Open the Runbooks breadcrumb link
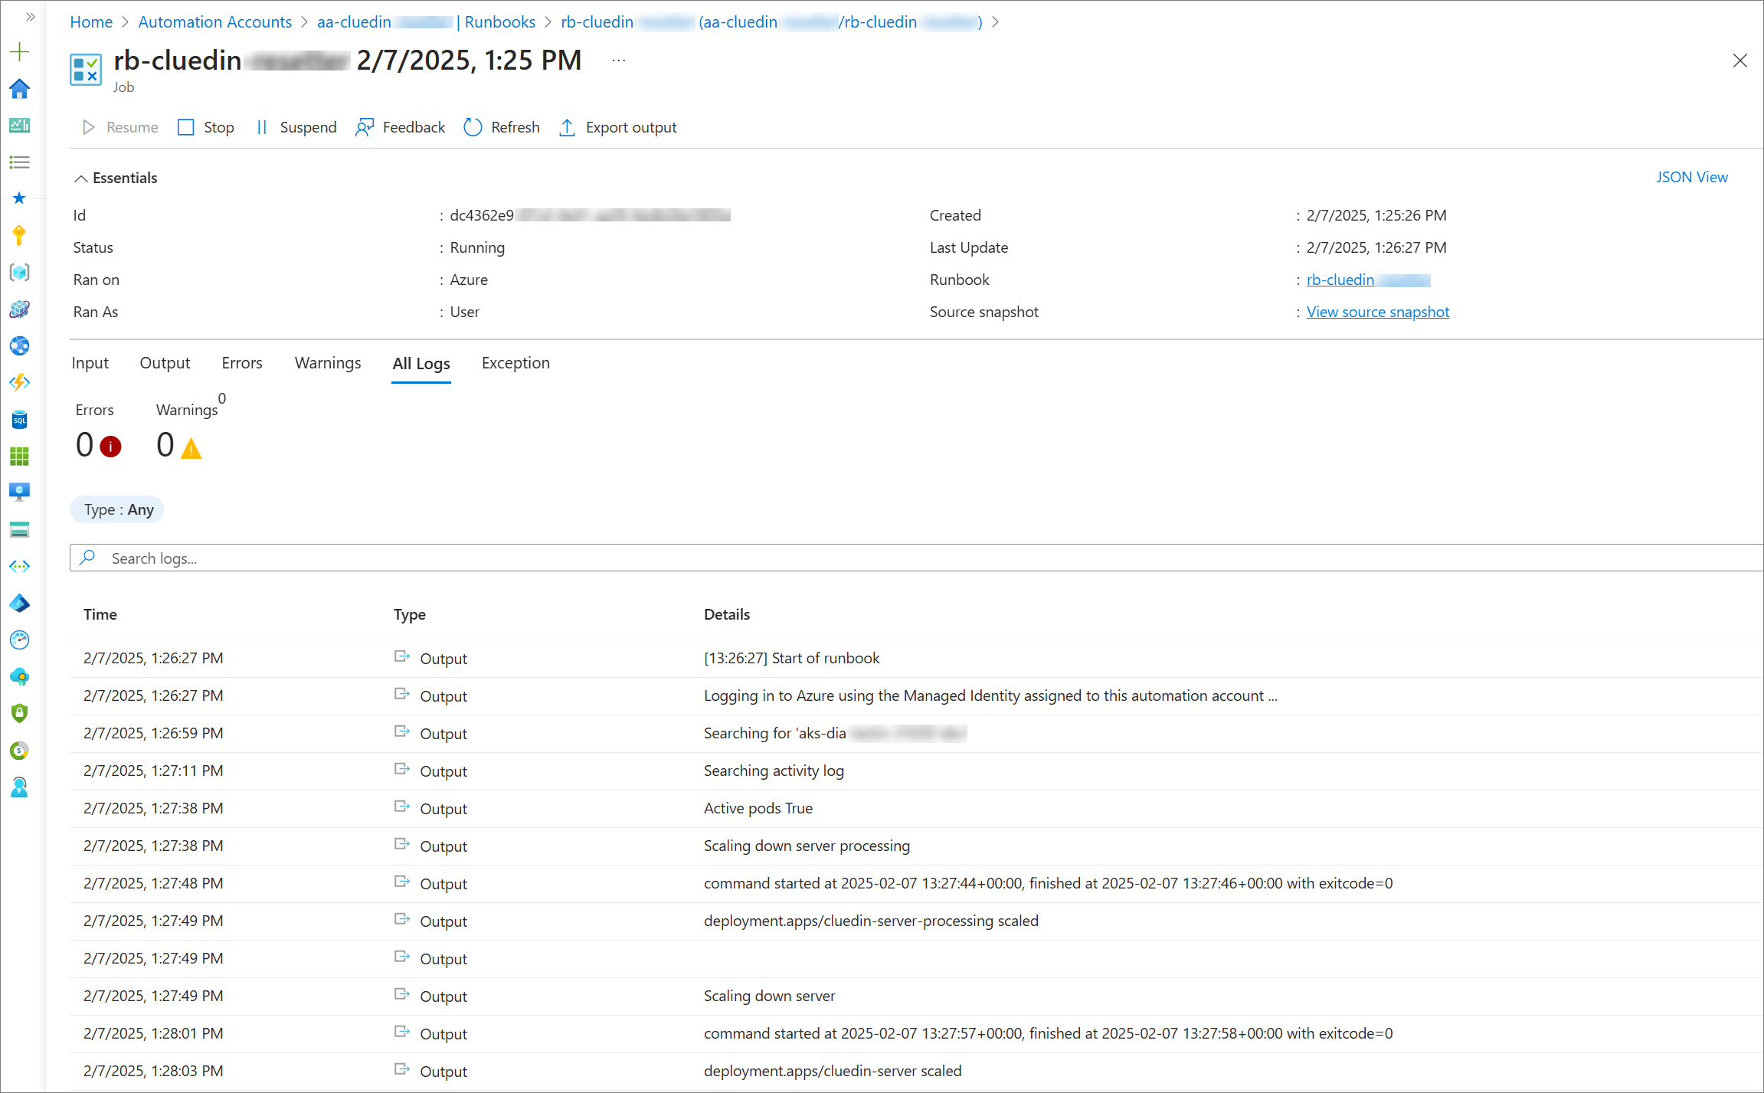Screen dimensions: 1764x1093 499,21
